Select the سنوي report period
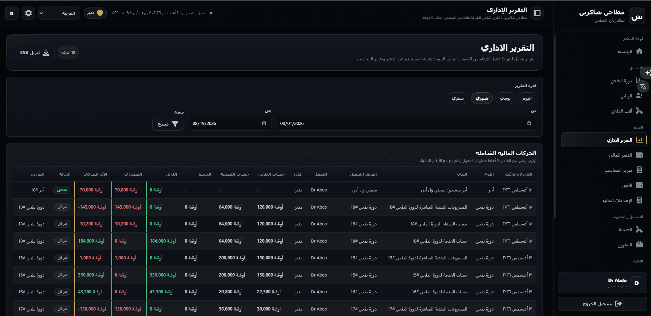Image resolution: width=651 pixels, height=316 pixels. pyautogui.click(x=457, y=98)
